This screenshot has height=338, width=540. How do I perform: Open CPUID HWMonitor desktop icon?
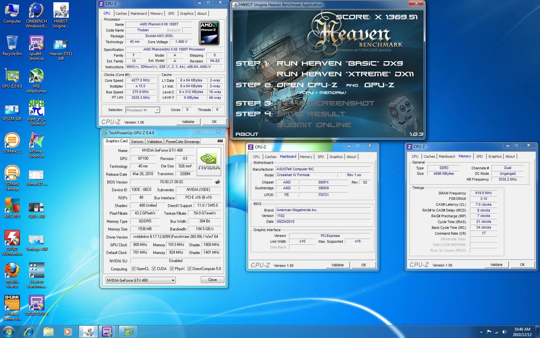[x=12, y=243]
